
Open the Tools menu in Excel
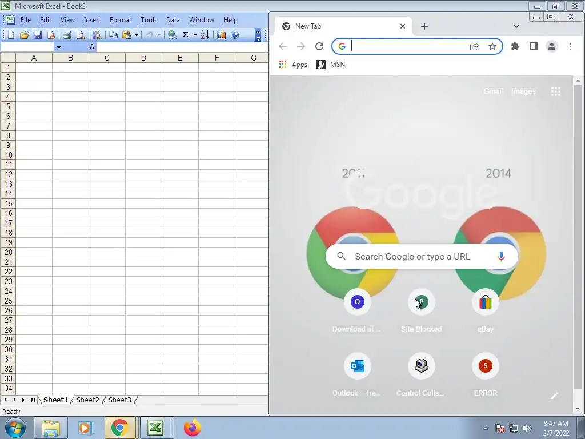[x=149, y=20]
